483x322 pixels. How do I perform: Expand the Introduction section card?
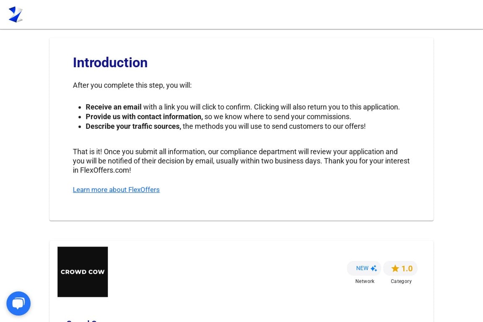point(241,129)
